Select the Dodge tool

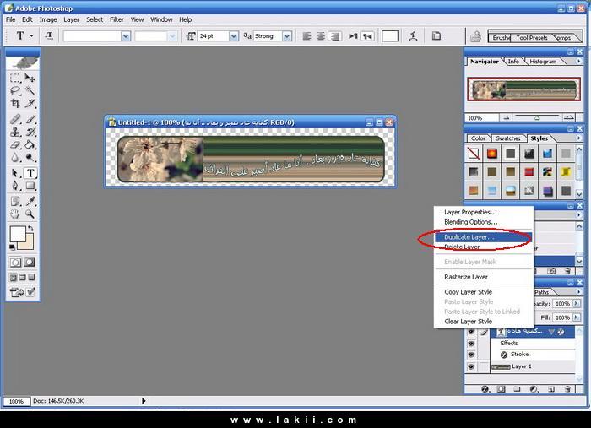point(30,158)
